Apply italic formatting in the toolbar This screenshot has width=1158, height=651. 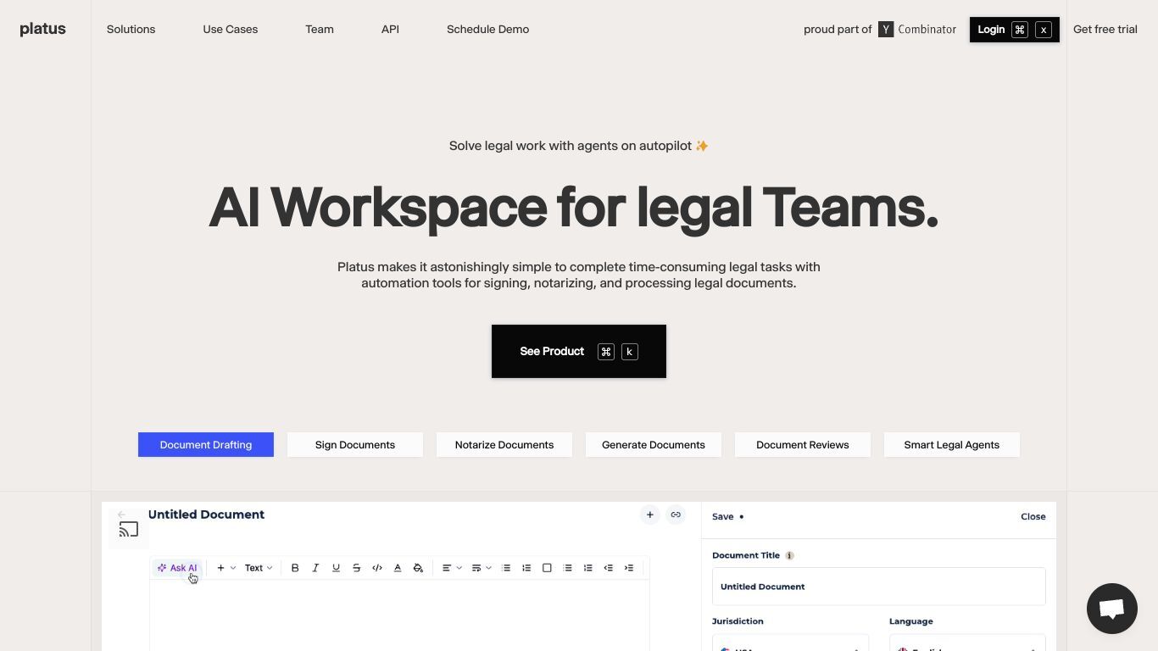[315, 568]
